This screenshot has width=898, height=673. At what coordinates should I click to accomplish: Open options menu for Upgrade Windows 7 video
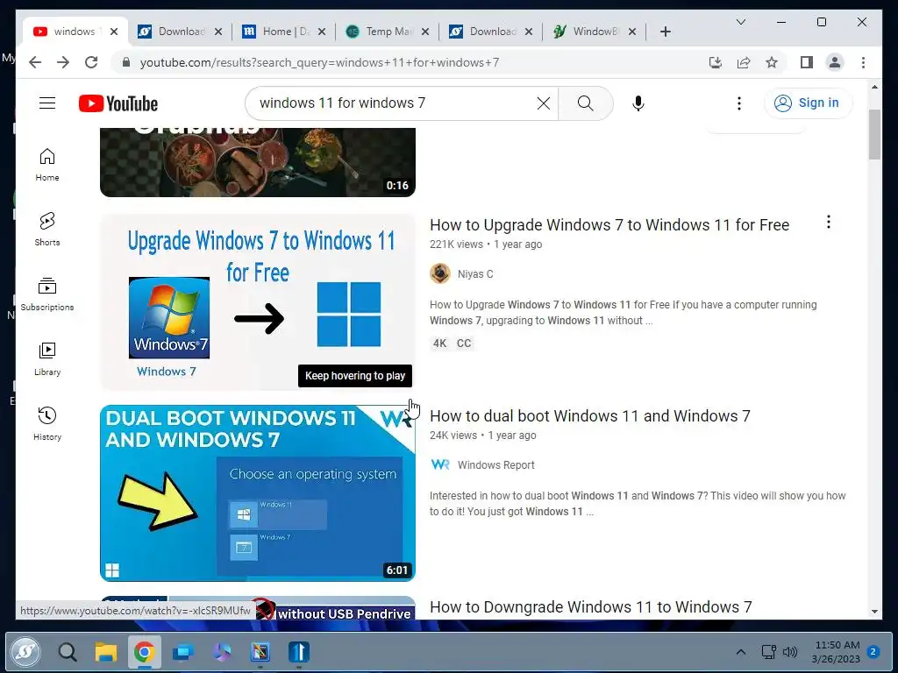click(x=828, y=222)
